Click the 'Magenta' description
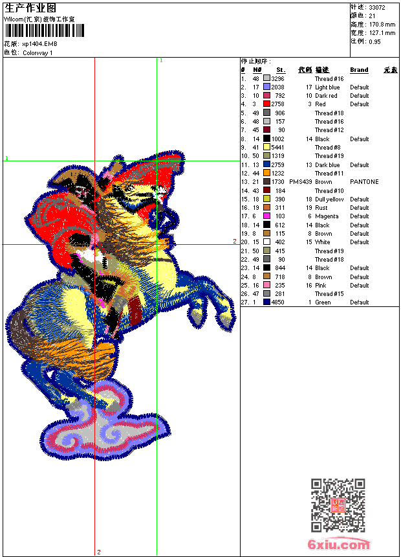This screenshot has height=557, width=401. [x=327, y=216]
